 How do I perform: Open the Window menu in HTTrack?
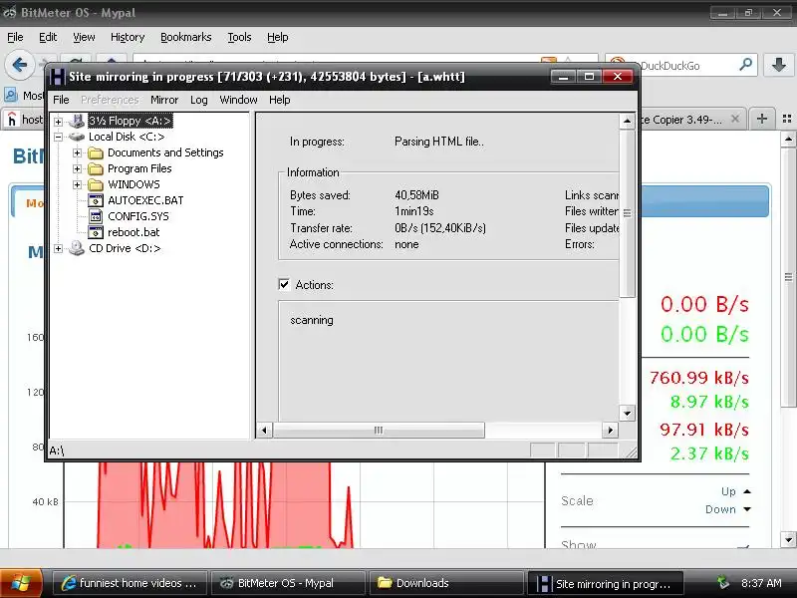point(238,100)
